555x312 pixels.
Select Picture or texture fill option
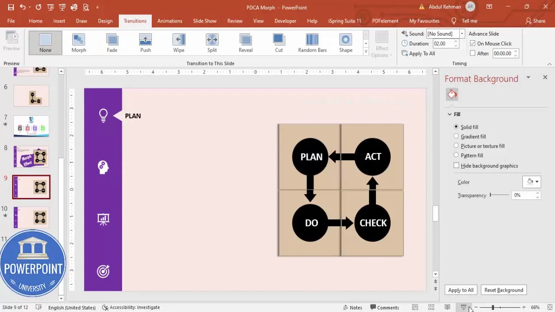456,146
